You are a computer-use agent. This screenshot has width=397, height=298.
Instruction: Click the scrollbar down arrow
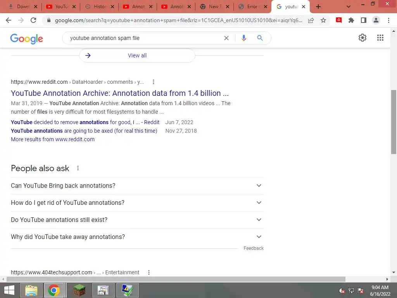click(394, 273)
